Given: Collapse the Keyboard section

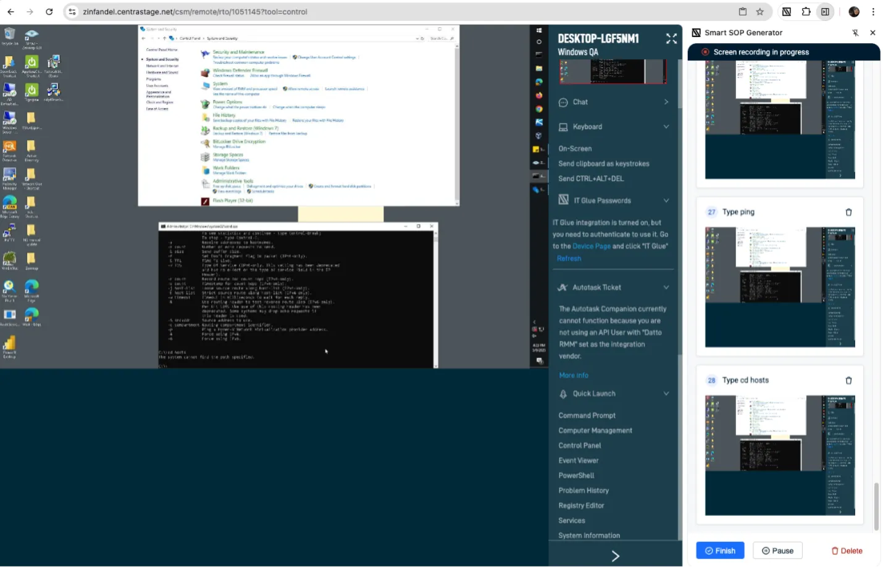Looking at the screenshot, I should (666, 127).
